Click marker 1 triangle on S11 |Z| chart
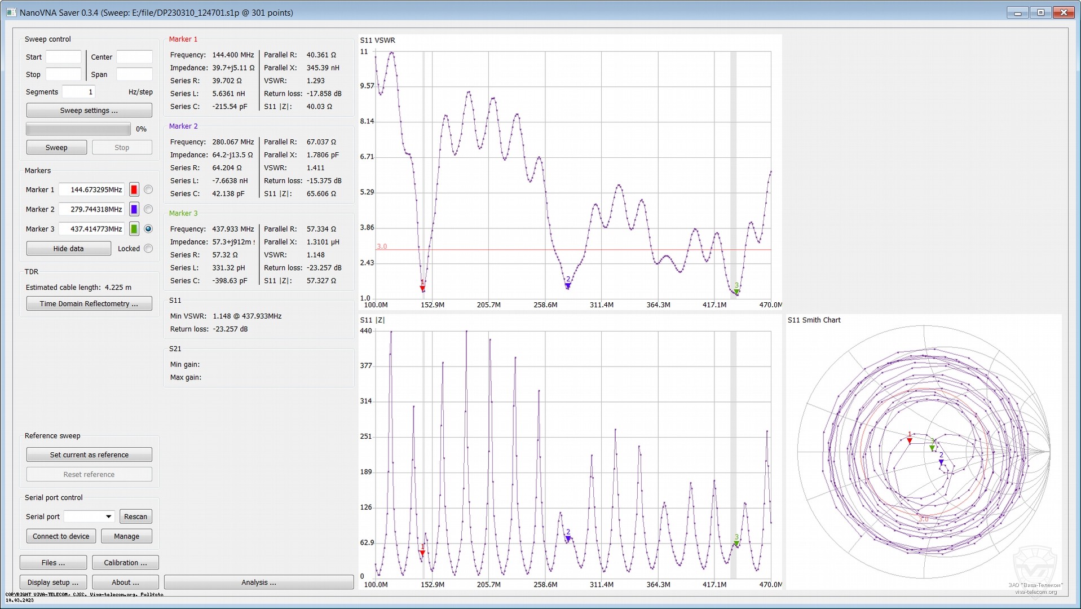Image resolution: width=1081 pixels, height=609 pixels. pos(422,553)
